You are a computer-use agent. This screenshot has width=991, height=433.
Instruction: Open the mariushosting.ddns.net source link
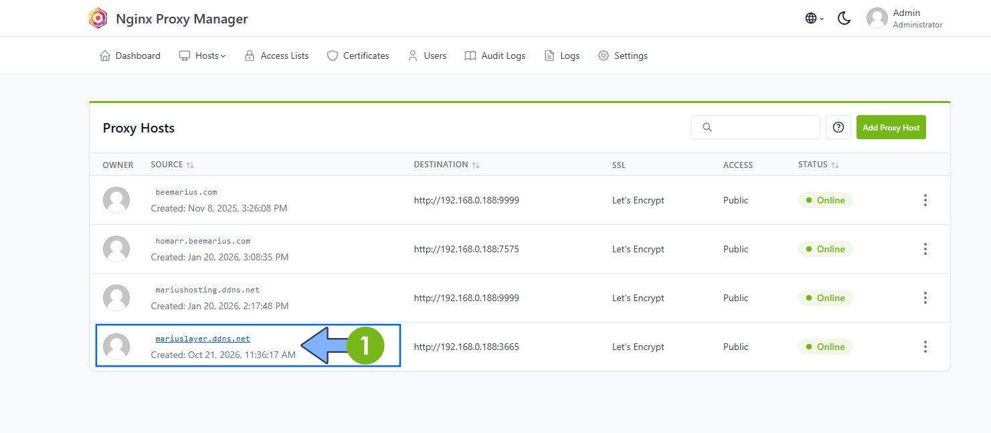click(x=207, y=290)
